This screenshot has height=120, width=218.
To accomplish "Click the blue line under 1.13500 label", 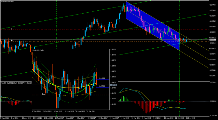I will (x=102, y=87).
